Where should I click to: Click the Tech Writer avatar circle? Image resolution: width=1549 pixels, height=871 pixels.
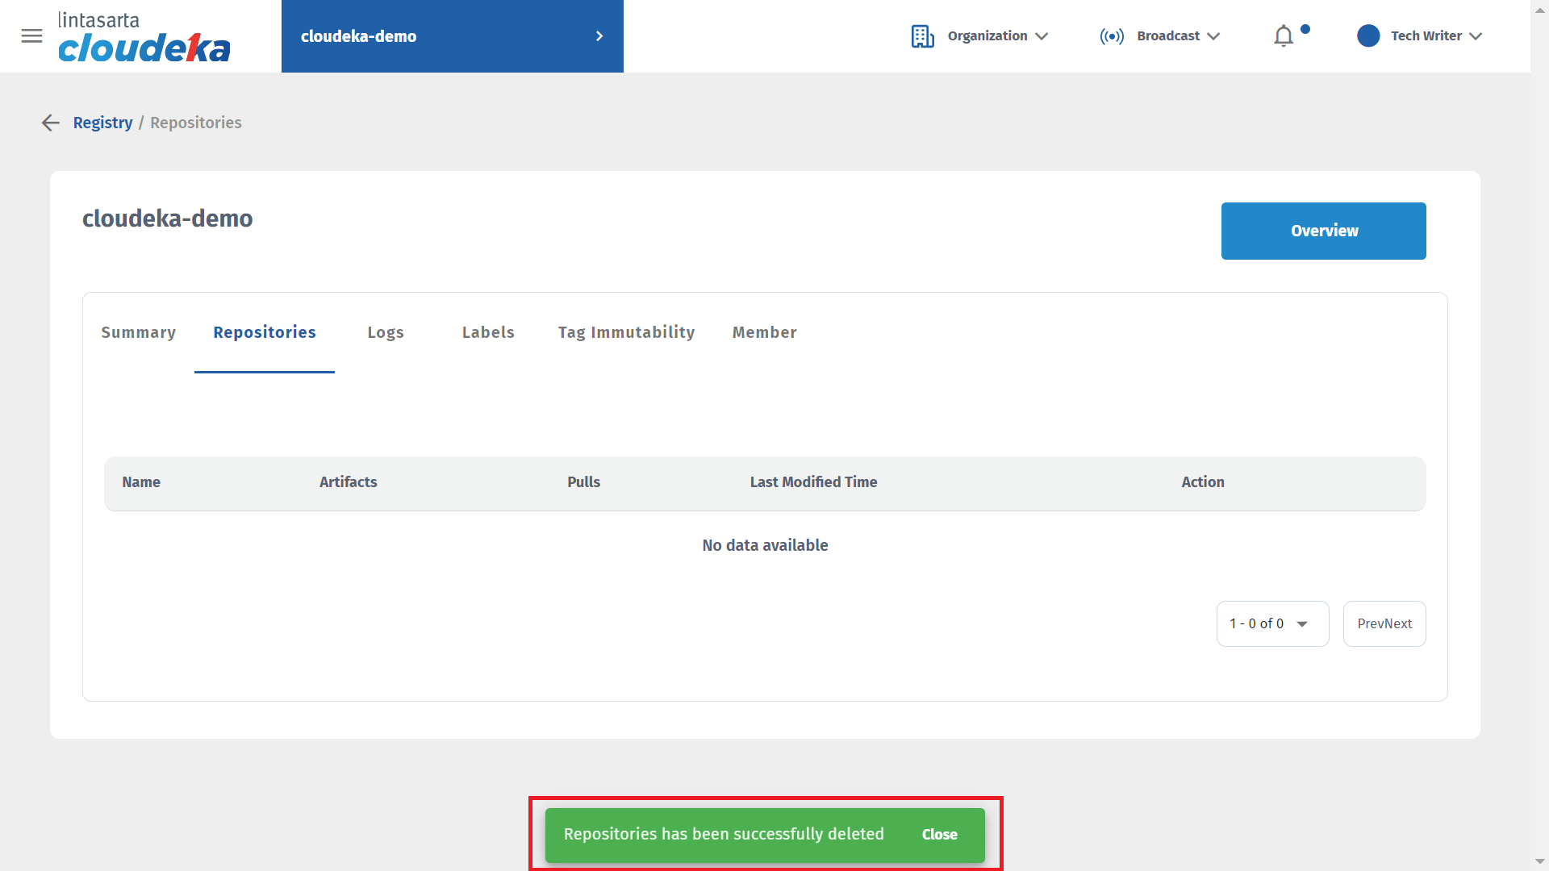[1368, 36]
